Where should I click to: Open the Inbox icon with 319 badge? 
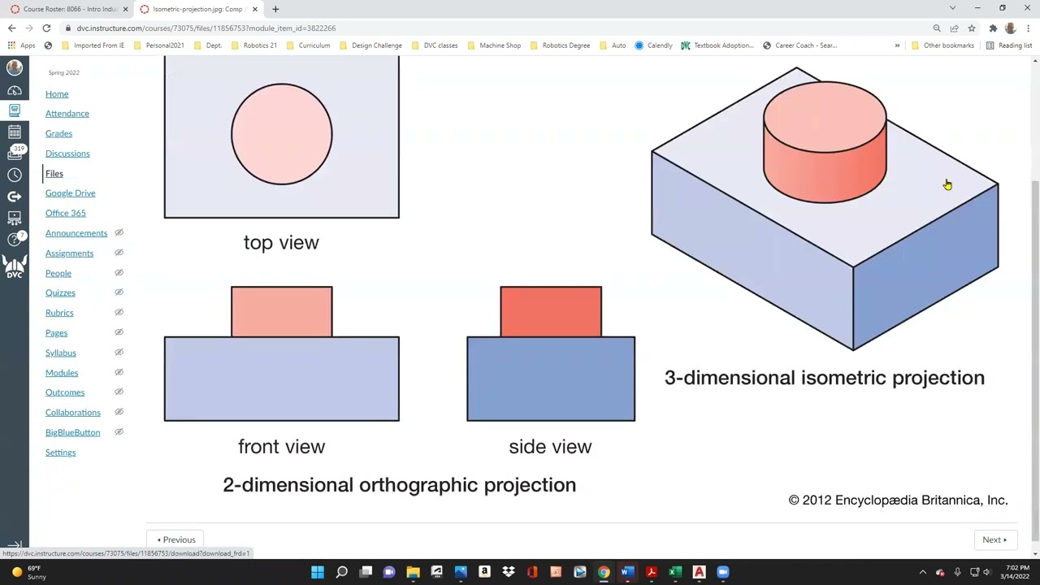point(15,153)
